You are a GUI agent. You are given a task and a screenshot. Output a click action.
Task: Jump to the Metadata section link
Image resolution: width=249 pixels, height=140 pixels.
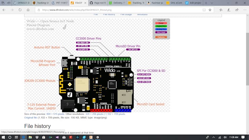(x=142, y=14)
